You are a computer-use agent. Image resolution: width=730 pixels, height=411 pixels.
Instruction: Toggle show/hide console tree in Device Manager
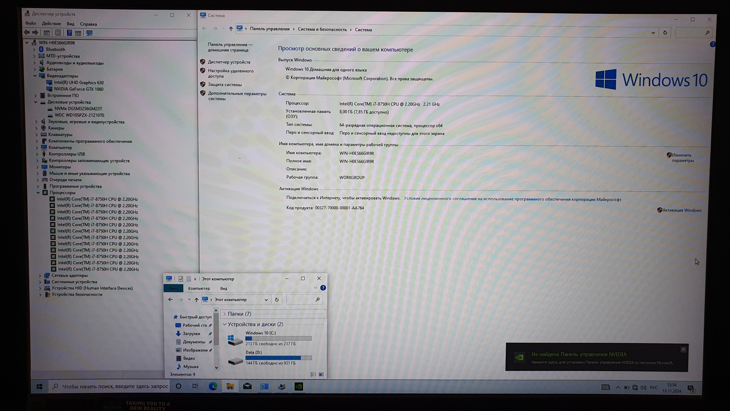46,33
